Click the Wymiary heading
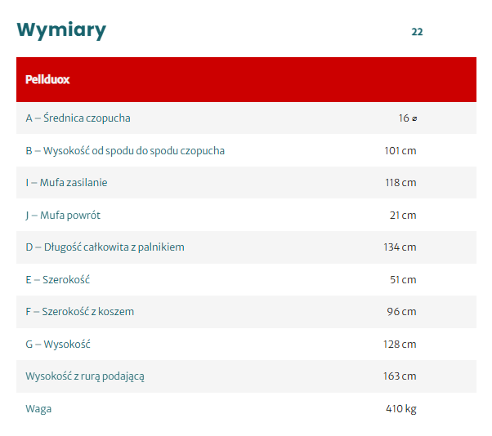This screenshot has width=492, height=436. [x=61, y=30]
